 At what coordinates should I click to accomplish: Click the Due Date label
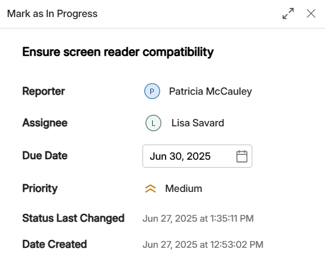pyautogui.click(x=45, y=155)
